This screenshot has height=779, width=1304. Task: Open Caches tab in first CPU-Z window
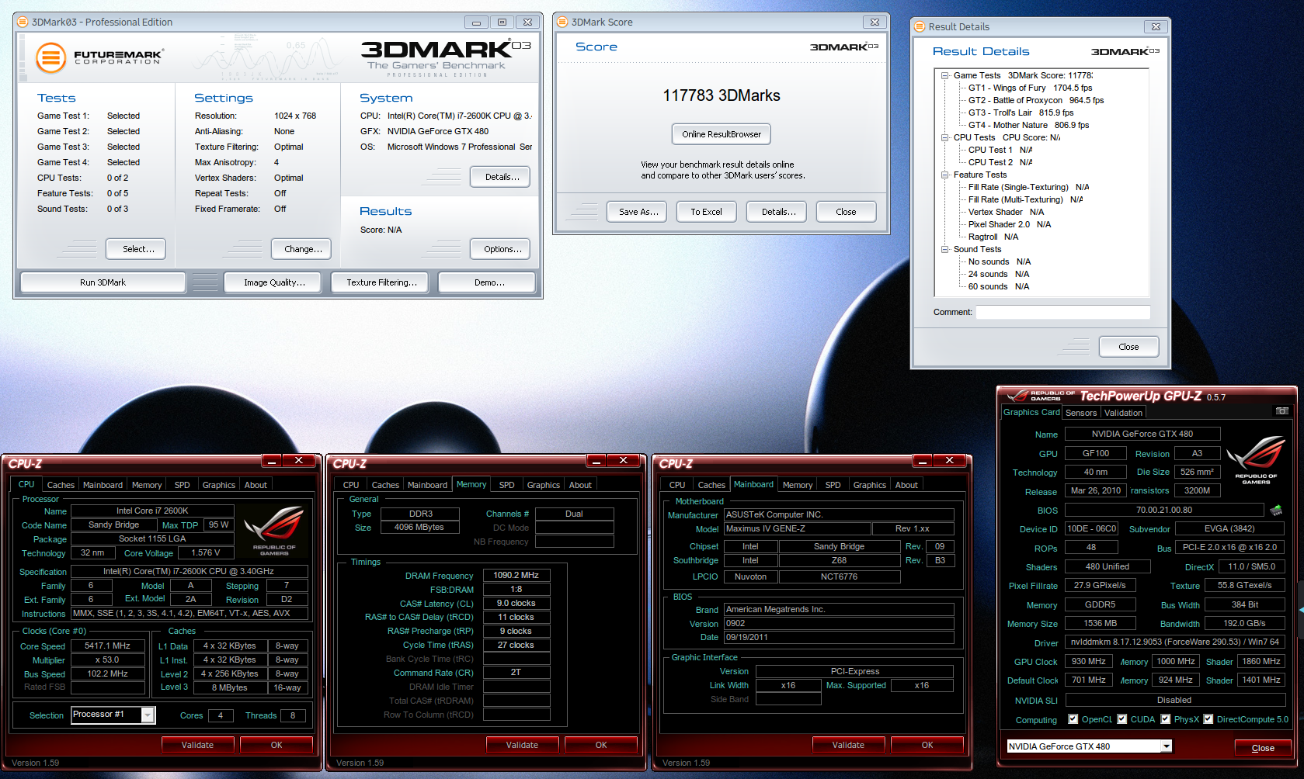pos(61,485)
